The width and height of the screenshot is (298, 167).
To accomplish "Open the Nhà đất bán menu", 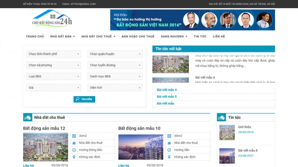I will [x=63, y=36].
